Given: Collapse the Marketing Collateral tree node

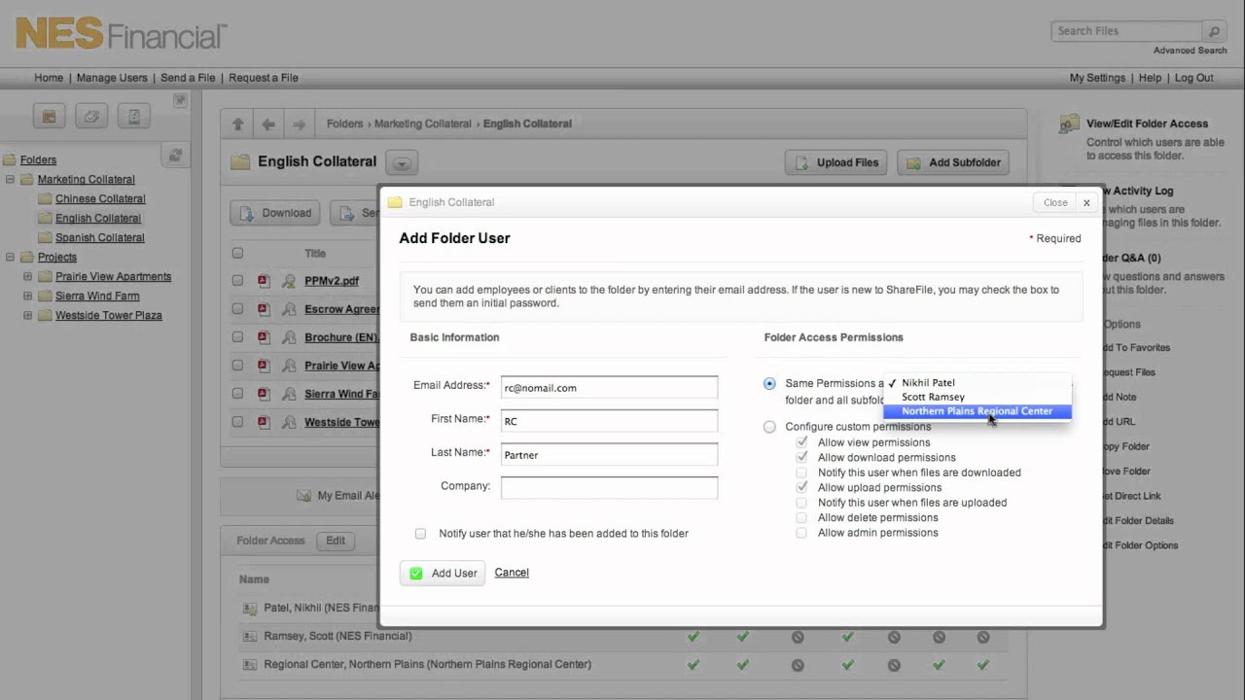Looking at the screenshot, I should [x=10, y=179].
